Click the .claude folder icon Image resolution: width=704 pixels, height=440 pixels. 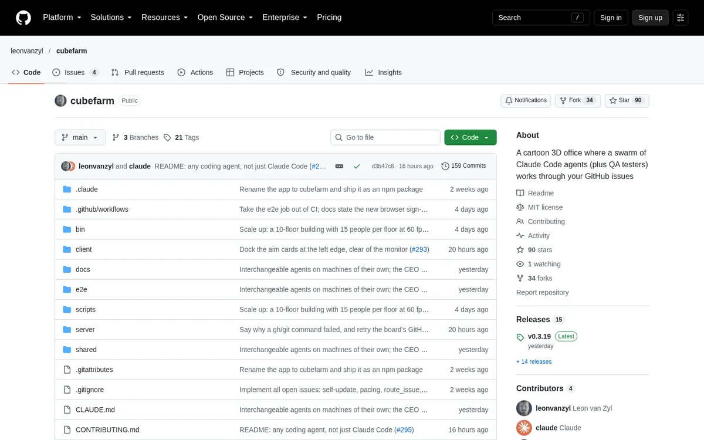click(67, 189)
